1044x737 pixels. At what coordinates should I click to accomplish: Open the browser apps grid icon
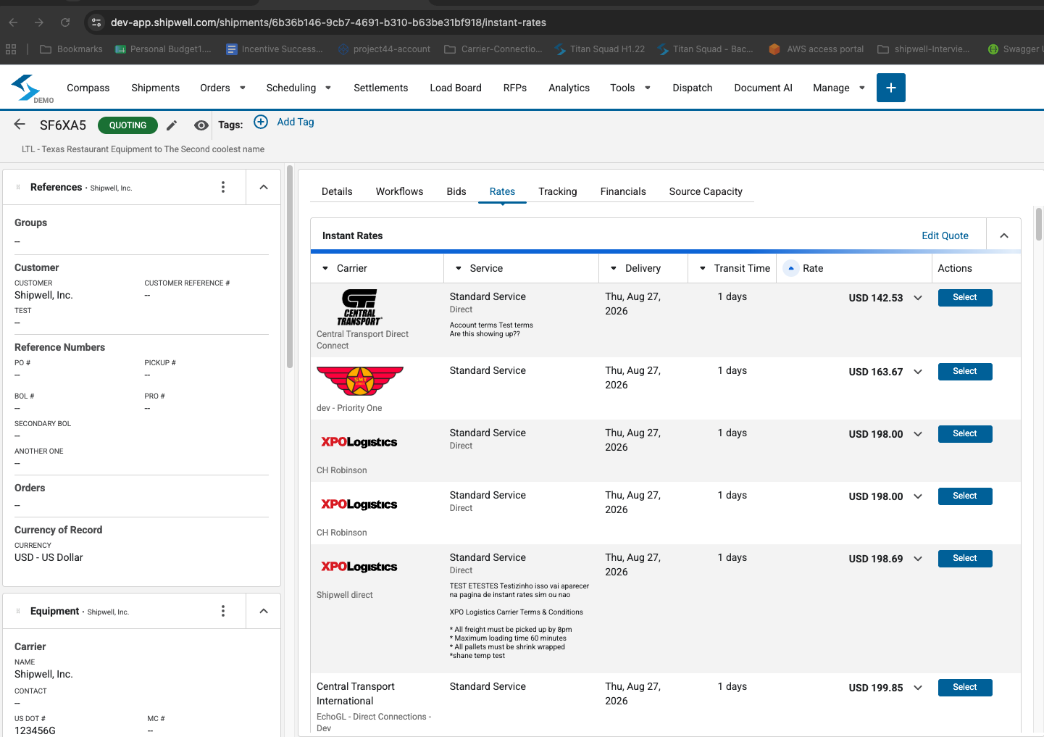11,49
